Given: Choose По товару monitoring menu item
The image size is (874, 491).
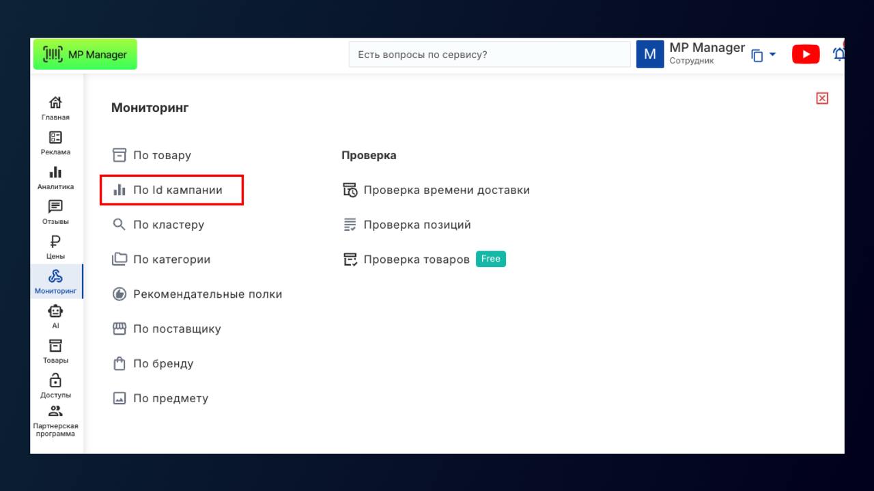Looking at the screenshot, I should pyautogui.click(x=162, y=155).
